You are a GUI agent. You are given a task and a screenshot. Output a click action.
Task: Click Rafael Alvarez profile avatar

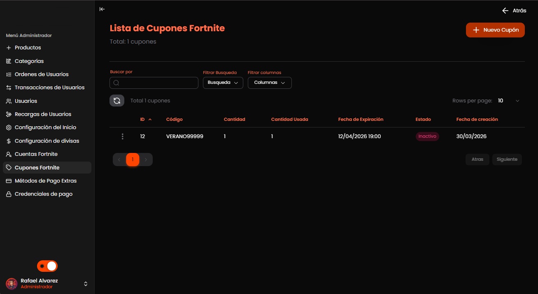pos(12,284)
